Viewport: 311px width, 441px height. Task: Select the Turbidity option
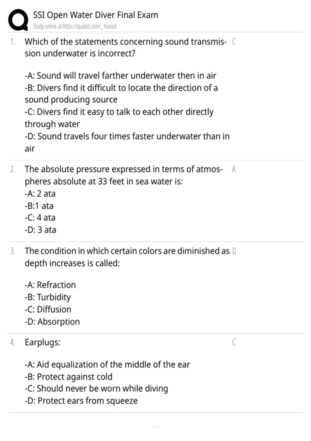click(48, 297)
